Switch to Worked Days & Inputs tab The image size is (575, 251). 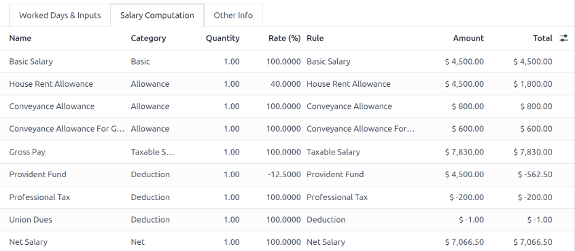(x=60, y=15)
